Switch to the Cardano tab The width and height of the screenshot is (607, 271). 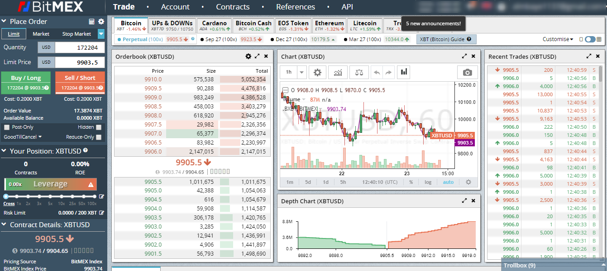tap(215, 26)
